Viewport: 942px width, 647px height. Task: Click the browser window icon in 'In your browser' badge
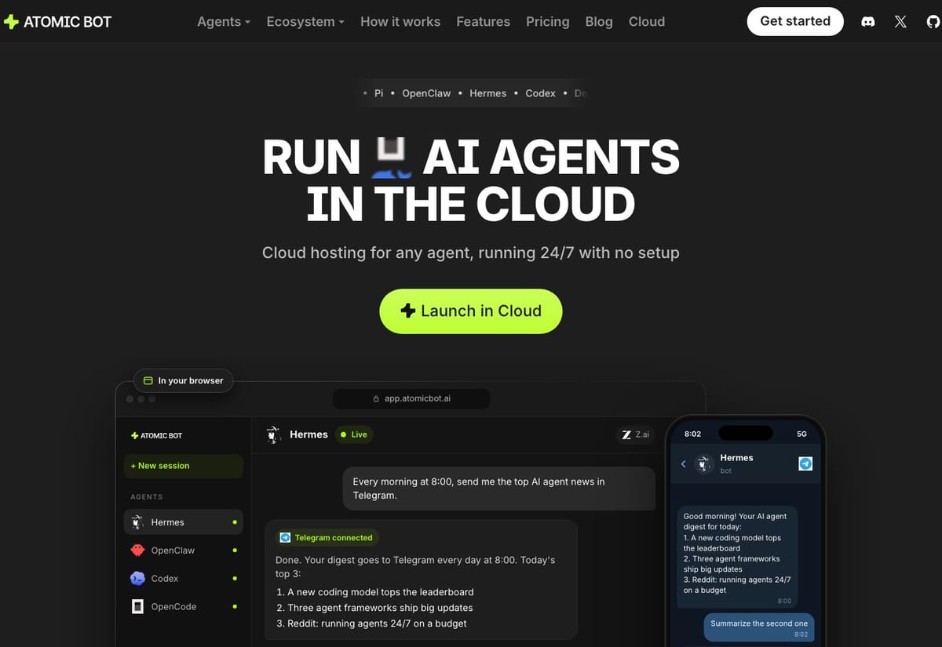point(148,380)
